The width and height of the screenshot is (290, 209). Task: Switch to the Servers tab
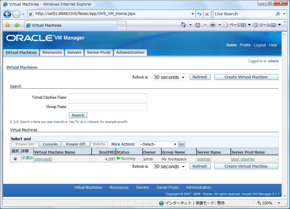(74, 53)
